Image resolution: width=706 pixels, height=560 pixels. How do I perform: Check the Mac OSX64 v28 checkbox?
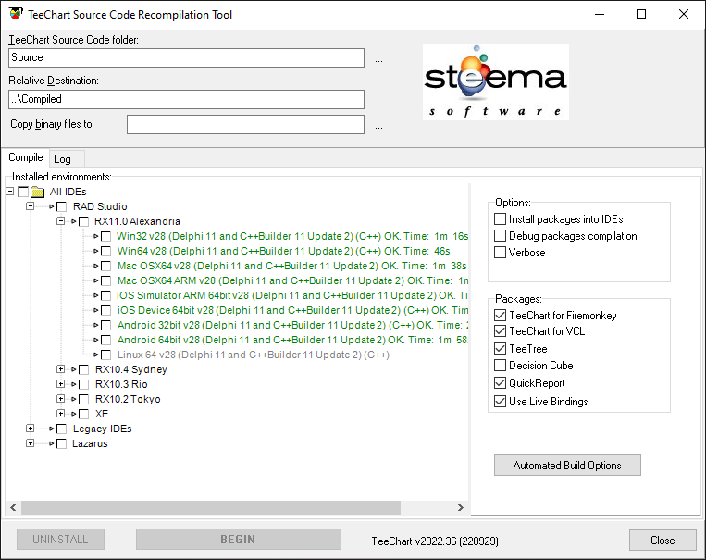[x=105, y=267]
